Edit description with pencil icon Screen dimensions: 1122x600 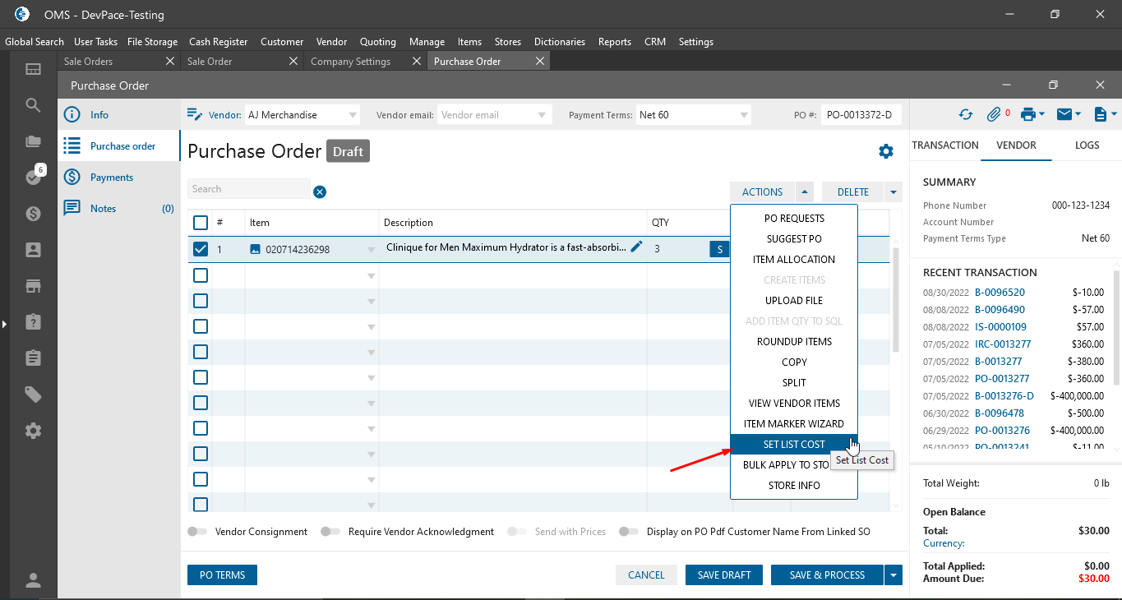tap(636, 247)
